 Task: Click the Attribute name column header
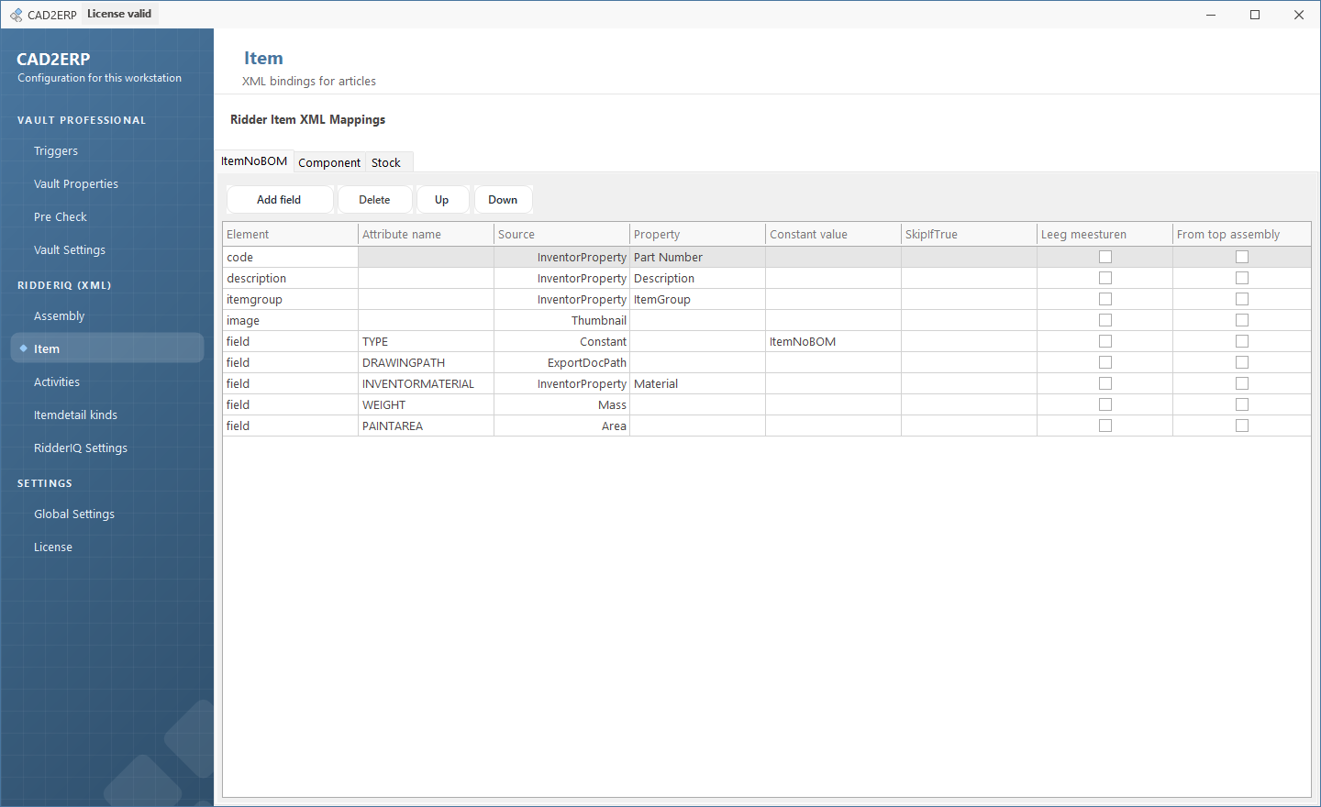pos(427,234)
